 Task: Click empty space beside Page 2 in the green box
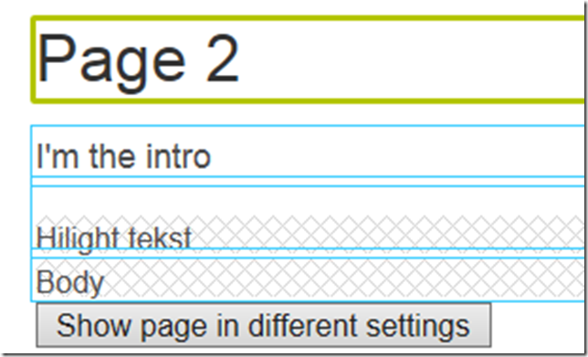tap(411, 59)
